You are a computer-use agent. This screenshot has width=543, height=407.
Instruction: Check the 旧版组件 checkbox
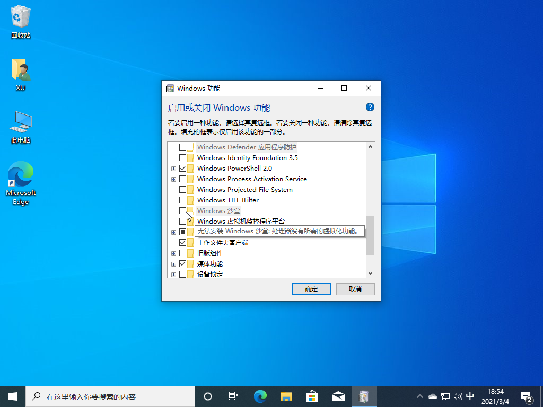tap(182, 253)
